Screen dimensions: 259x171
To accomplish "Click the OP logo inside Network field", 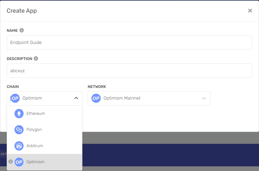I will click(96, 98).
